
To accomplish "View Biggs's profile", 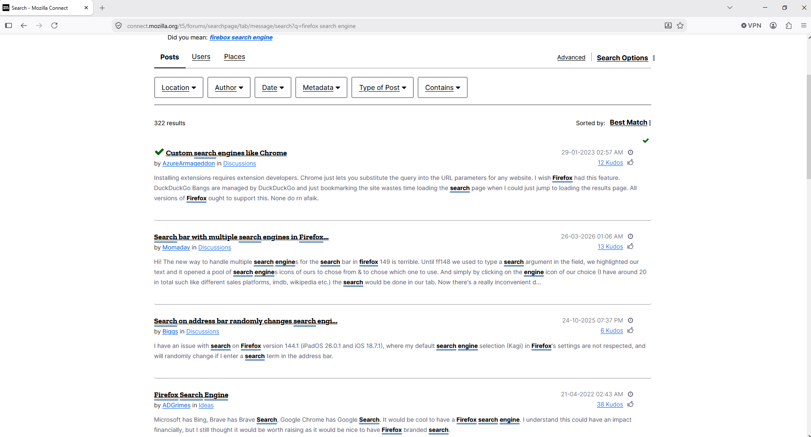I will pyautogui.click(x=170, y=331).
